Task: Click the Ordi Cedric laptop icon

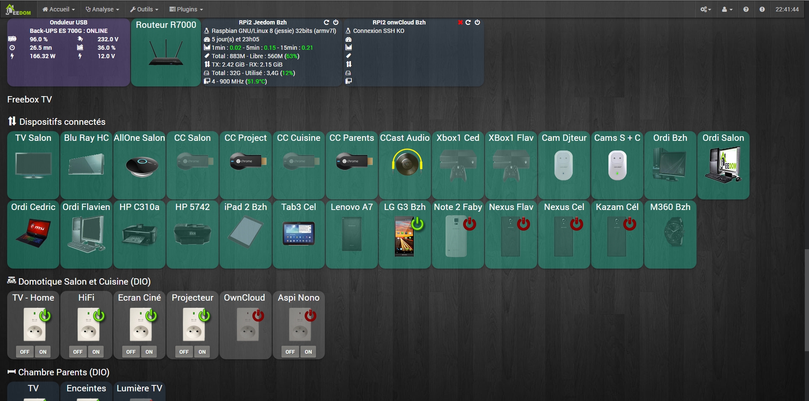Action: click(33, 233)
